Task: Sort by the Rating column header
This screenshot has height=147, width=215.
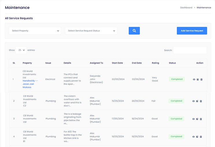Action: (155, 63)
